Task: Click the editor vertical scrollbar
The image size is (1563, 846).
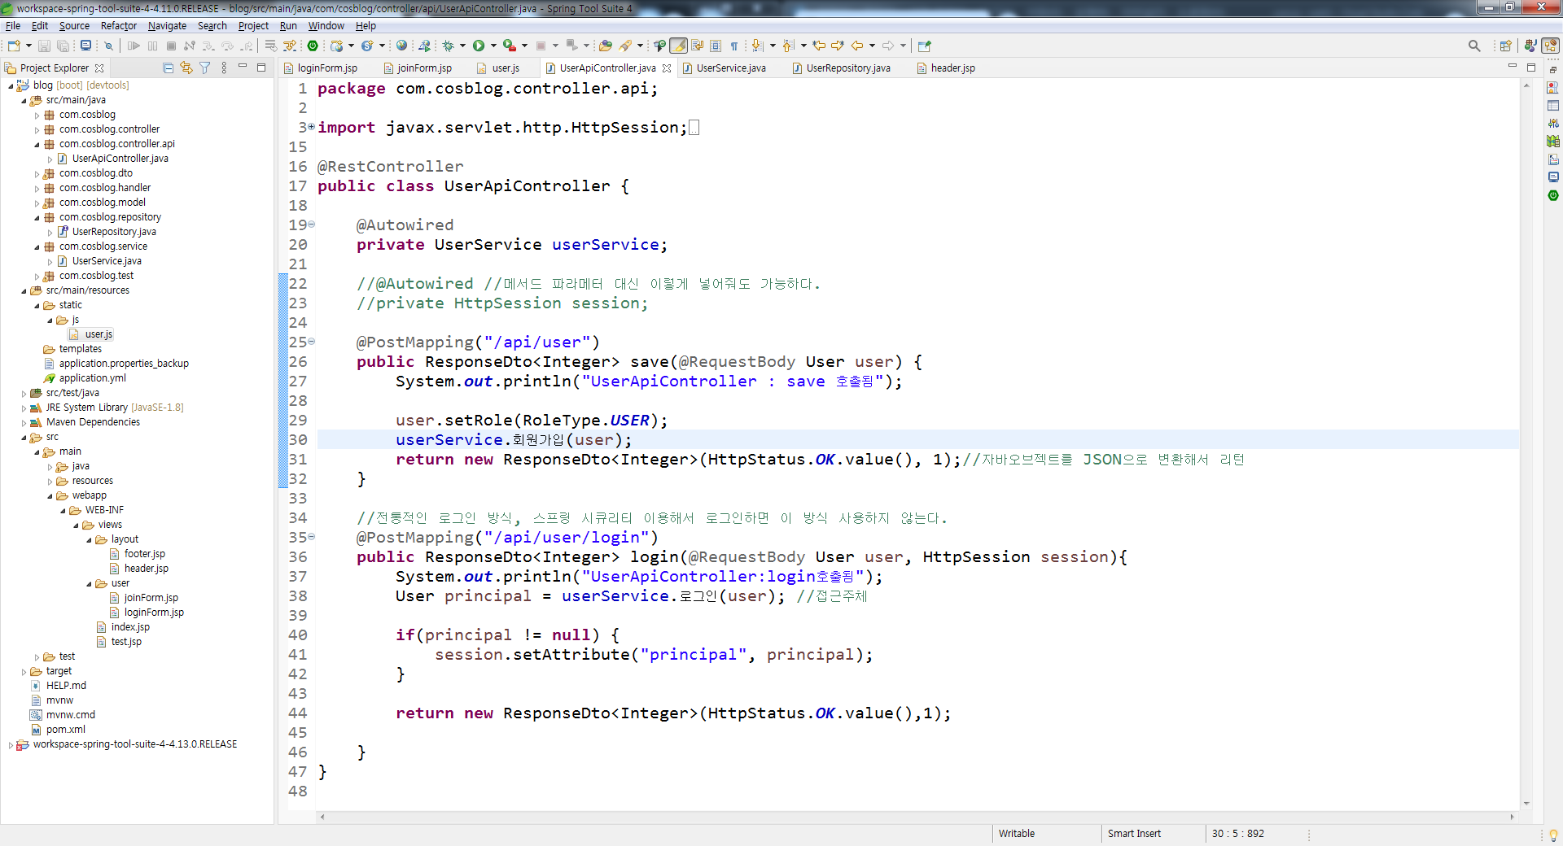Action: [1526, 443]
